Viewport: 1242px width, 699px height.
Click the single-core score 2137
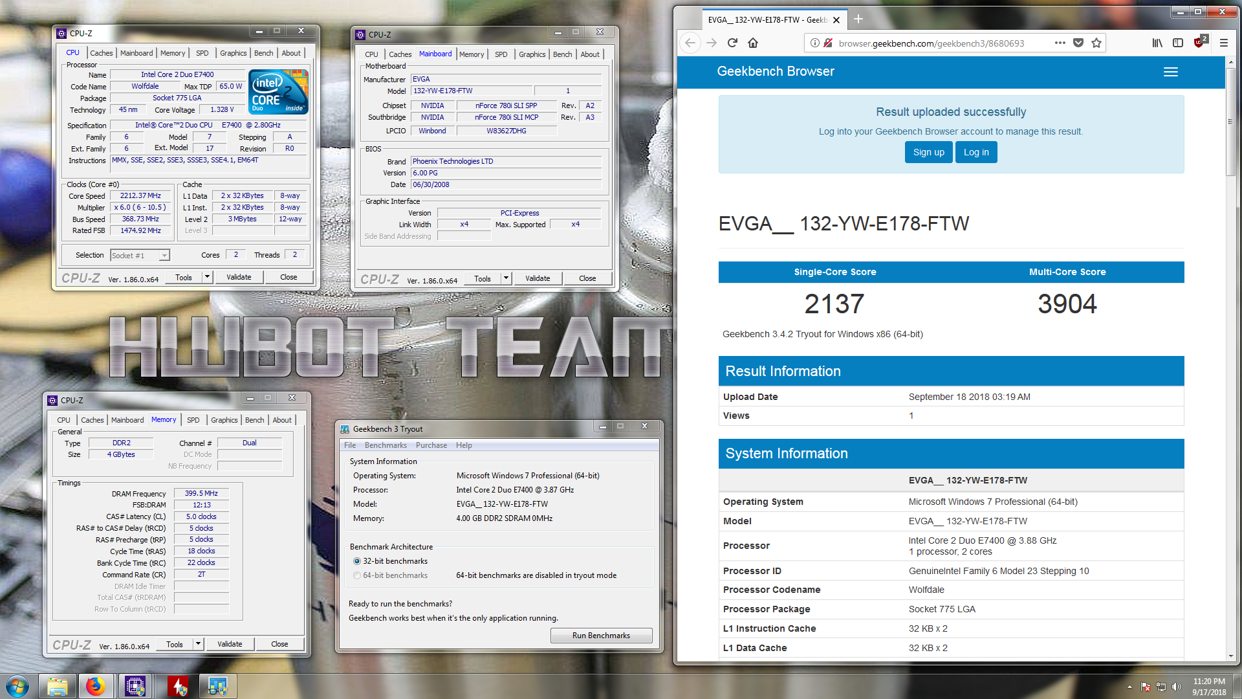tap(834, 304)
